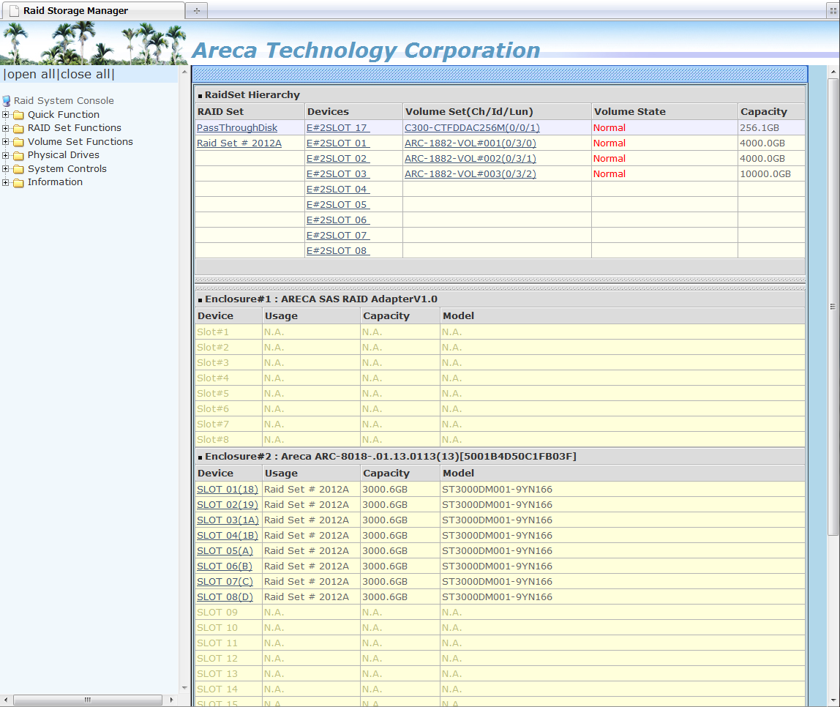Image resolution: width=840 pixels, height=707 pixels.
Task: Click the Physical Drives folder icon
Action: (x=18, y=155)
